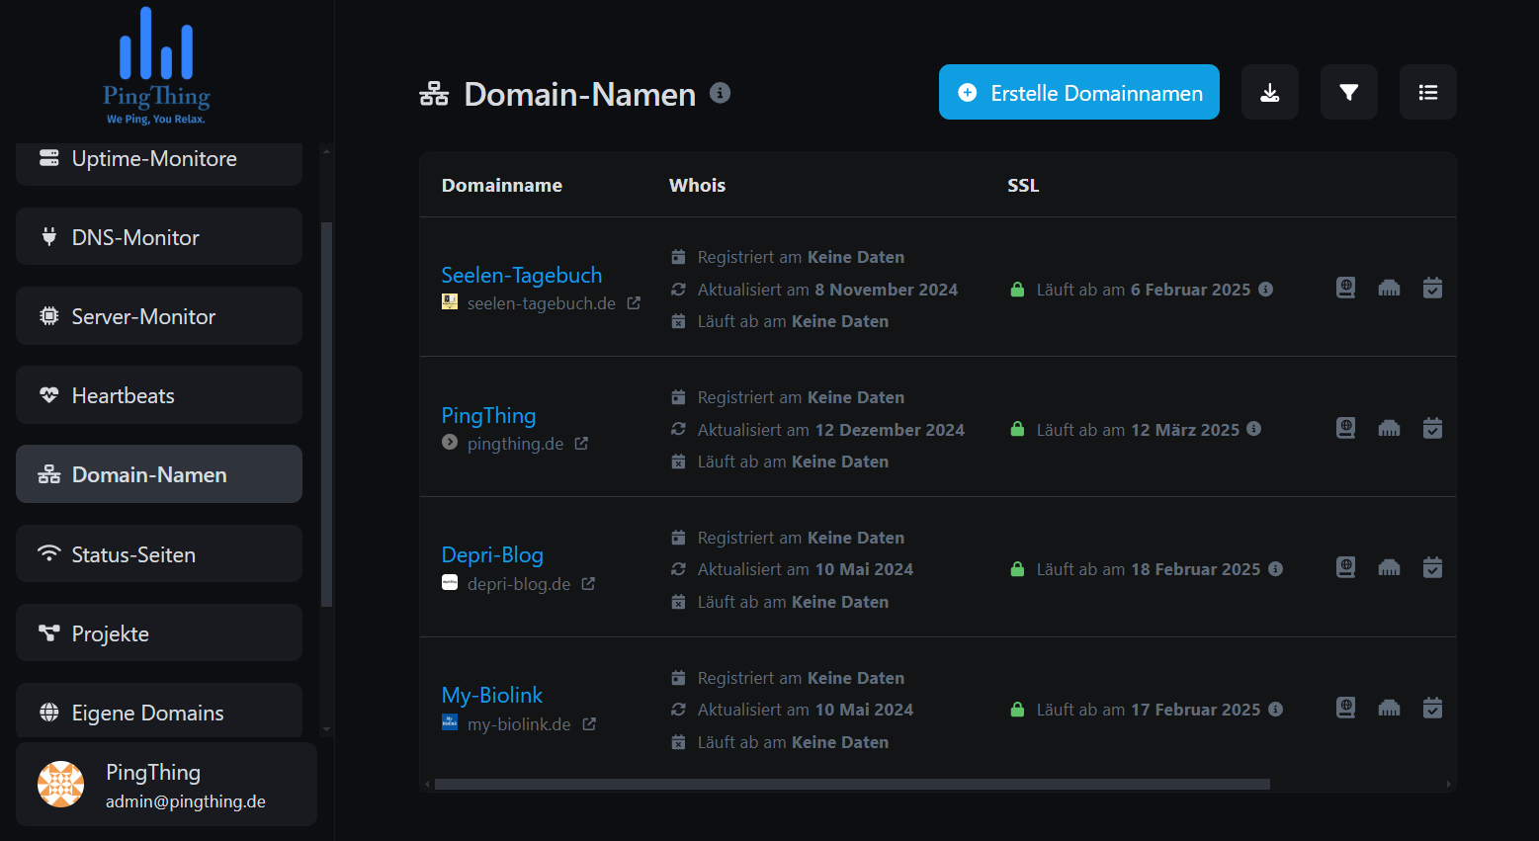Open the My-Biolink domain link

492,695
